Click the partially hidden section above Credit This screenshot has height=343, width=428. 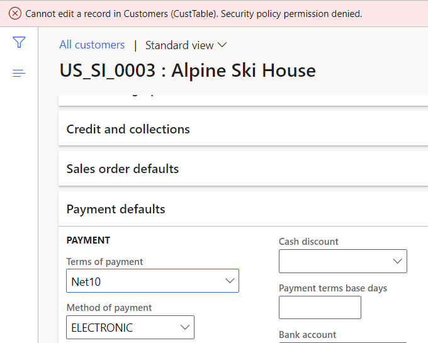[243, 100]
